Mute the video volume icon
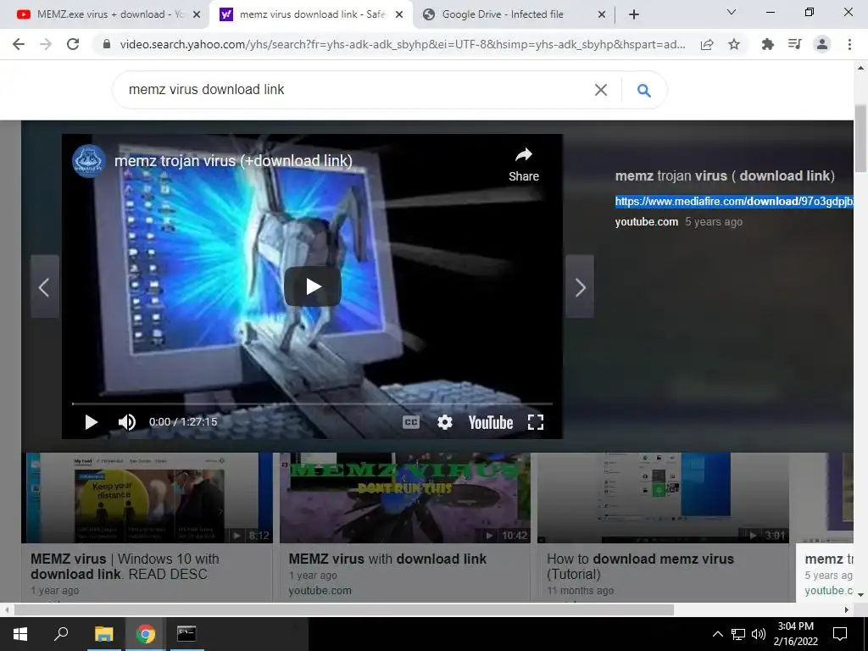The image size is (868, 651). pyautogui.click(x=127, y=422)
